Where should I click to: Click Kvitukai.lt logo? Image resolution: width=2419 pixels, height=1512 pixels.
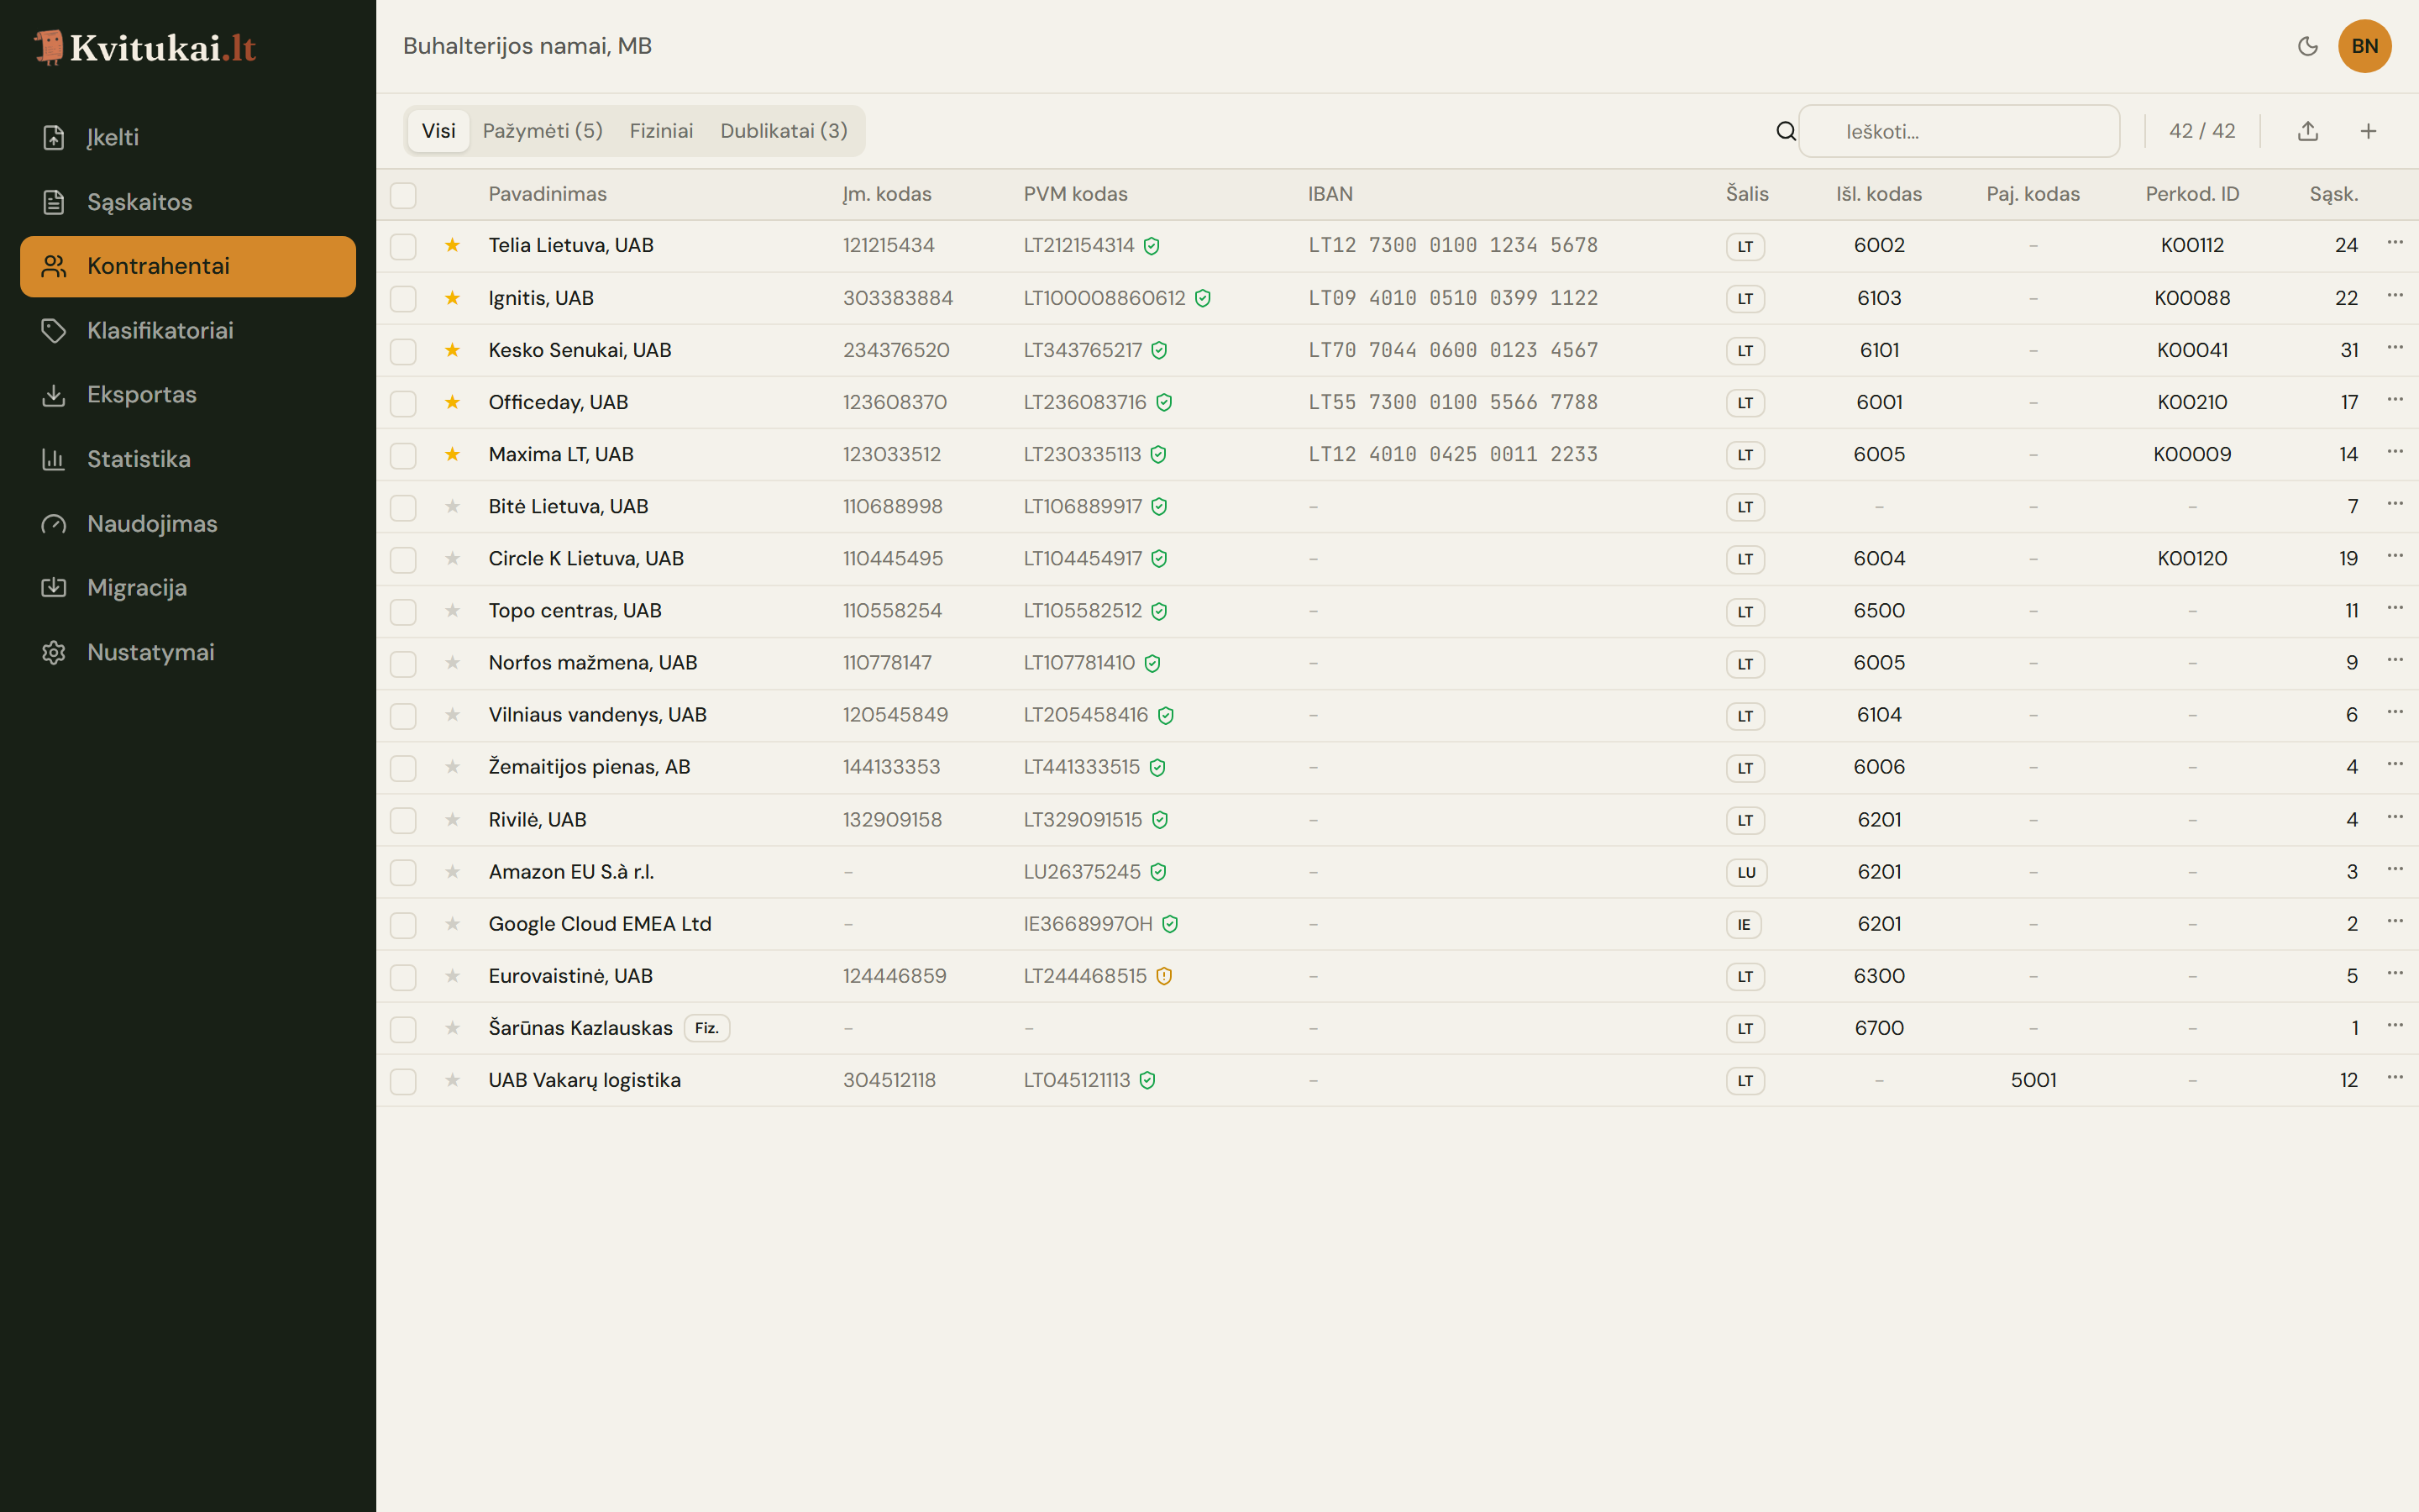pyautogui.click(x=146, y=47)
